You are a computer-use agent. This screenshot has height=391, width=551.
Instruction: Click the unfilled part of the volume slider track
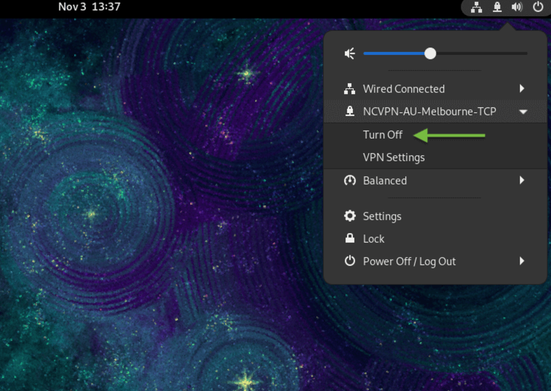coord(481,53)
